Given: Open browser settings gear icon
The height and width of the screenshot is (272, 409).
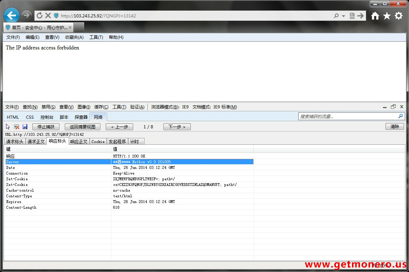Looking at the screenshot, I should coord(399,16).
